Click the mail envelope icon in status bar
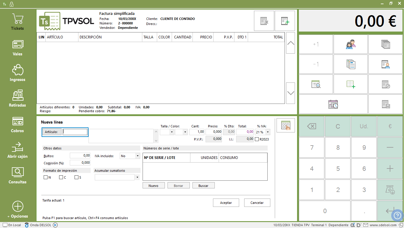The width and height of the screenshot is (404, 228). click(x=366, y=225)
